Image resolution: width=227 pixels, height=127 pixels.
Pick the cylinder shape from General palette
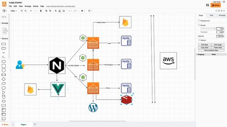pos(4,97)
